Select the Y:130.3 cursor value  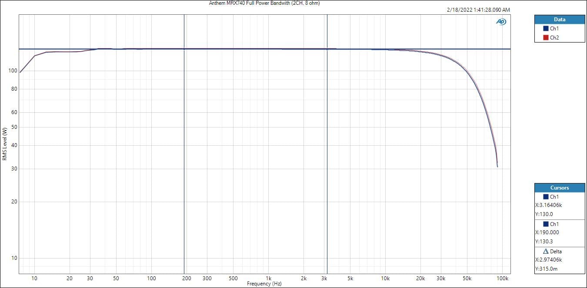[544, 242]
